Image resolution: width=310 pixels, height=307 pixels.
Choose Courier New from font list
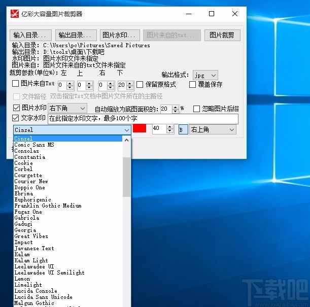tap(68, 181)
